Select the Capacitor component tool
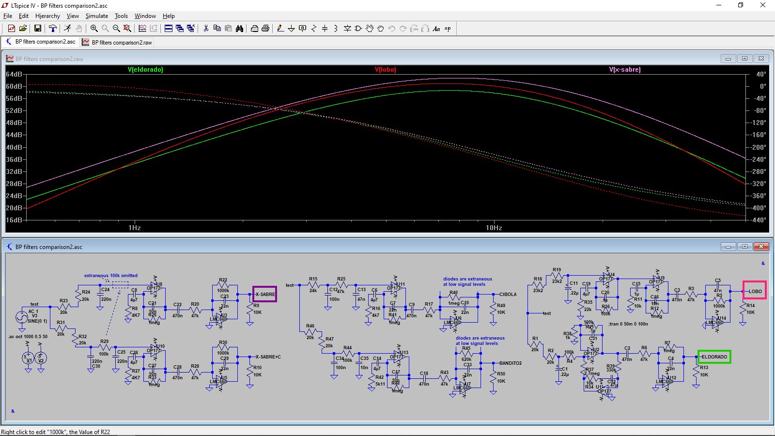 pos(325,29)
